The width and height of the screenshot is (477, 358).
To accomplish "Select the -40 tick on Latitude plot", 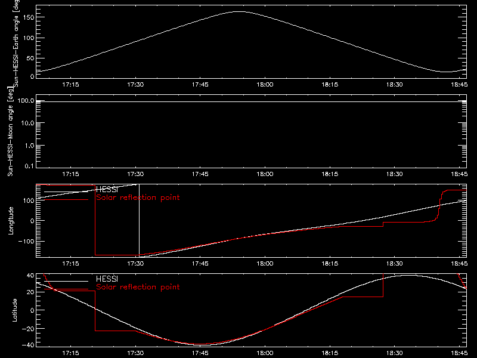I will click(x=28, y=345).
